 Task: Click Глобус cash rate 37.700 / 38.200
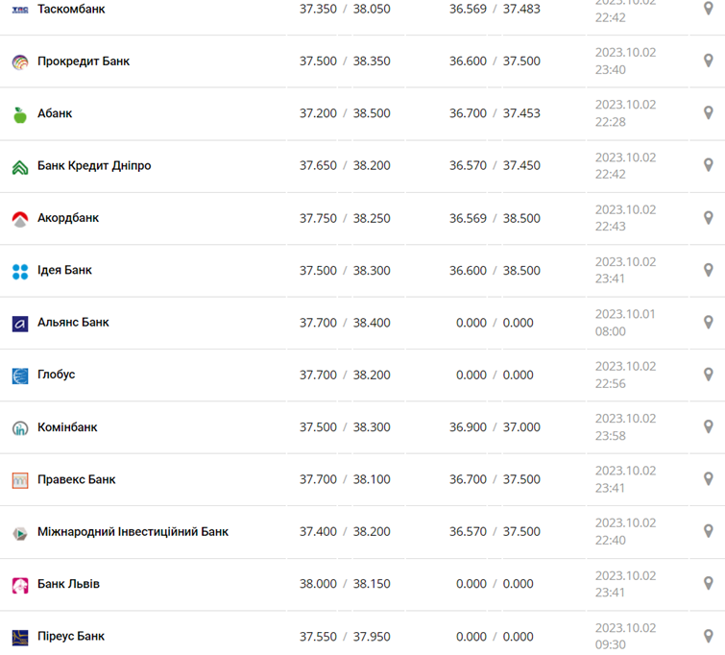[345, 375]
